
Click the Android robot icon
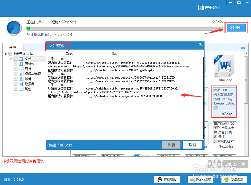[227, 179]
